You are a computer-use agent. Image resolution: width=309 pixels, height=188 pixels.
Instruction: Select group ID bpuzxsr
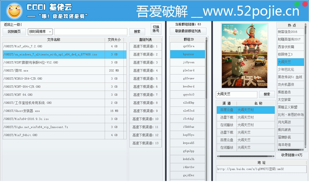[x=188, y=54]
